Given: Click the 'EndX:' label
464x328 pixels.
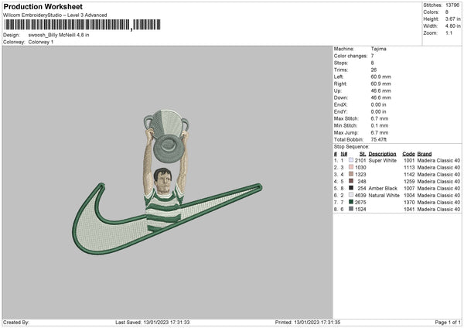Looking at the screenshot, I should tap(340, 104).
